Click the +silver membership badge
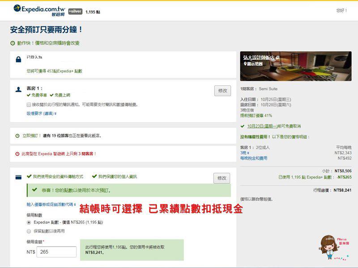This screenshot has width=358, height=268. 75,11
